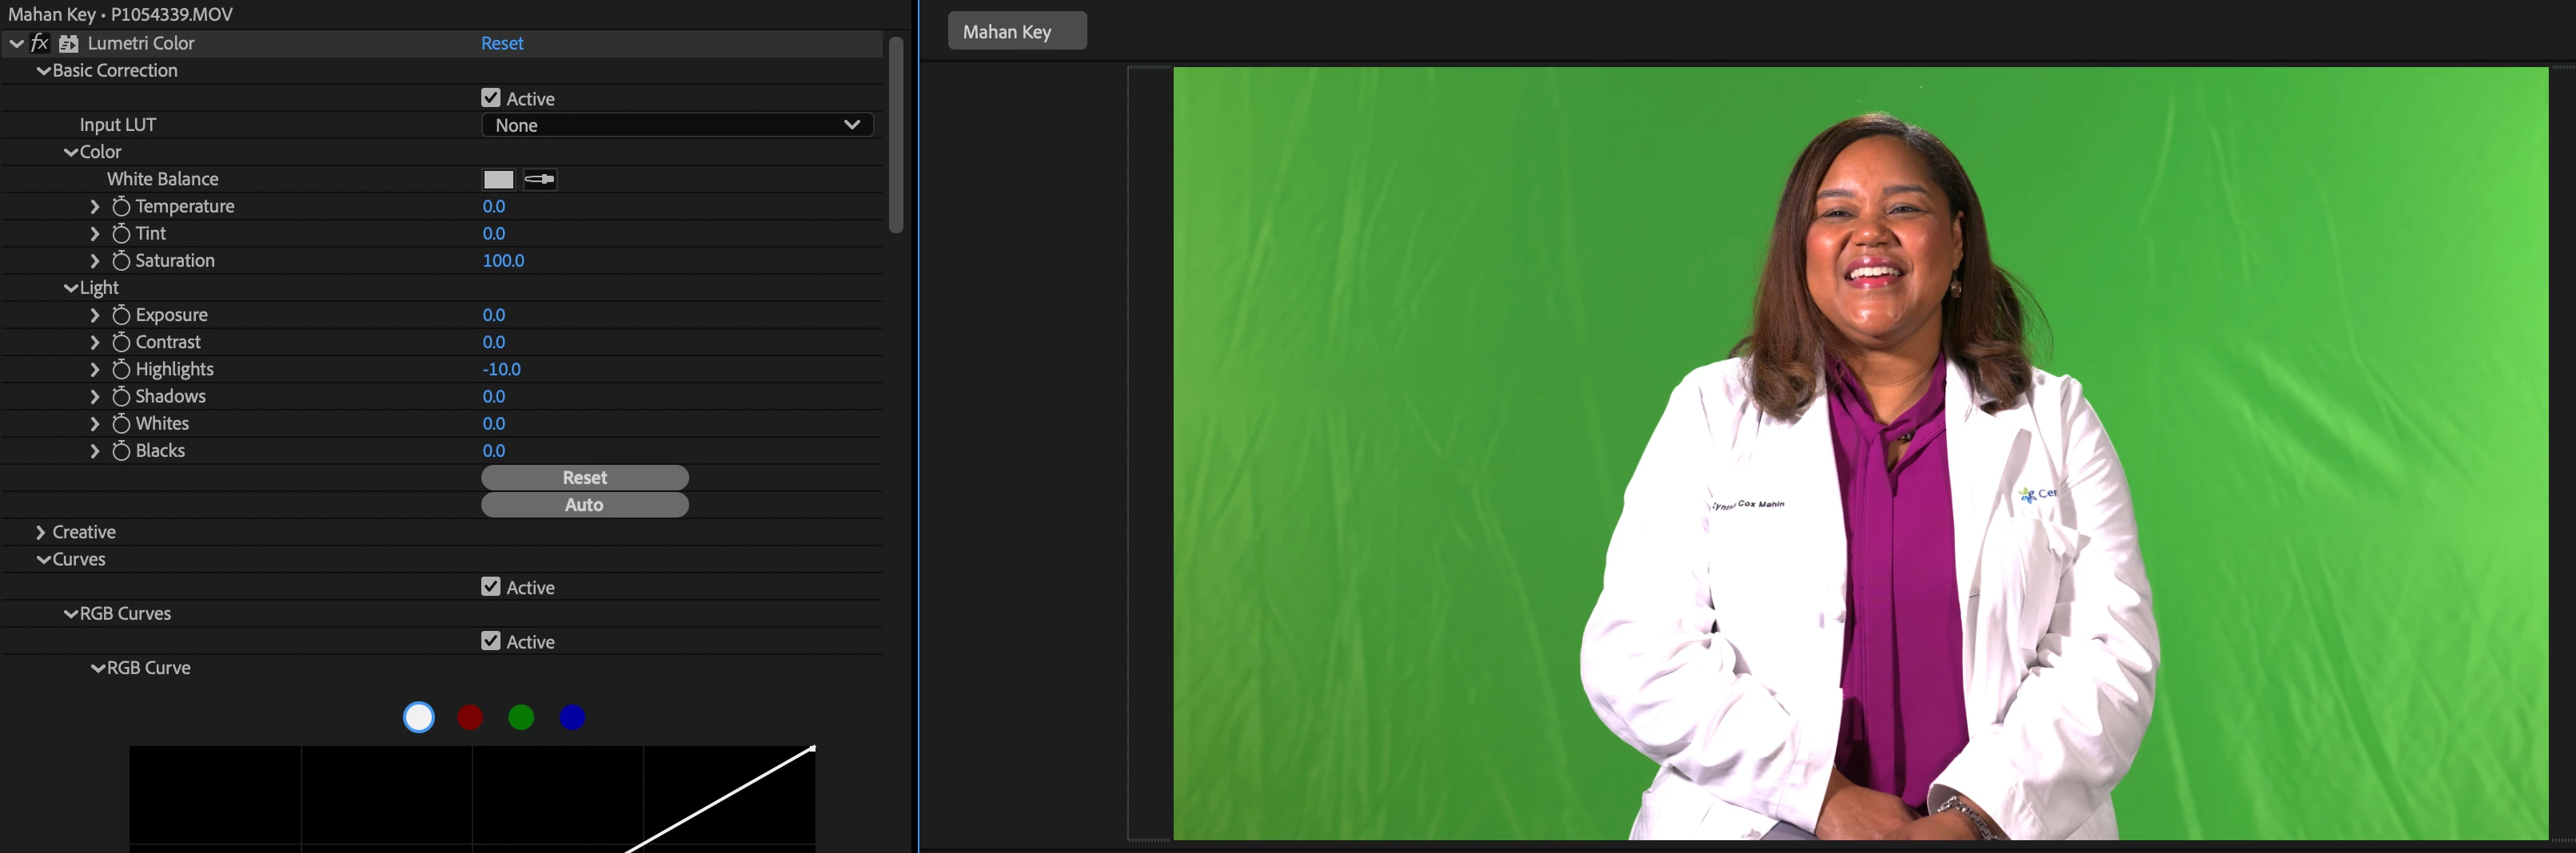Open the Input LUT dropdown
Screen dimensions: 2576x853
point(677,125)
